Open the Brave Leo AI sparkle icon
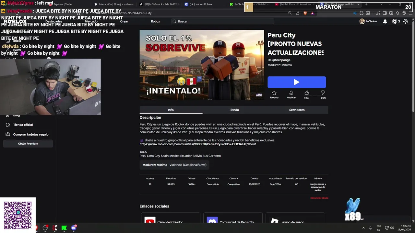This screenshot has height=233, width=415. [398, 13]
